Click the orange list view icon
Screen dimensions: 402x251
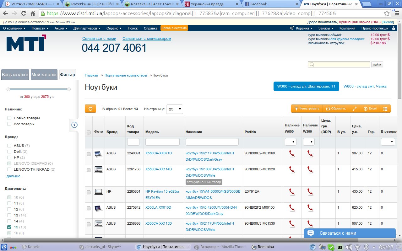click(x=385, y=109)
